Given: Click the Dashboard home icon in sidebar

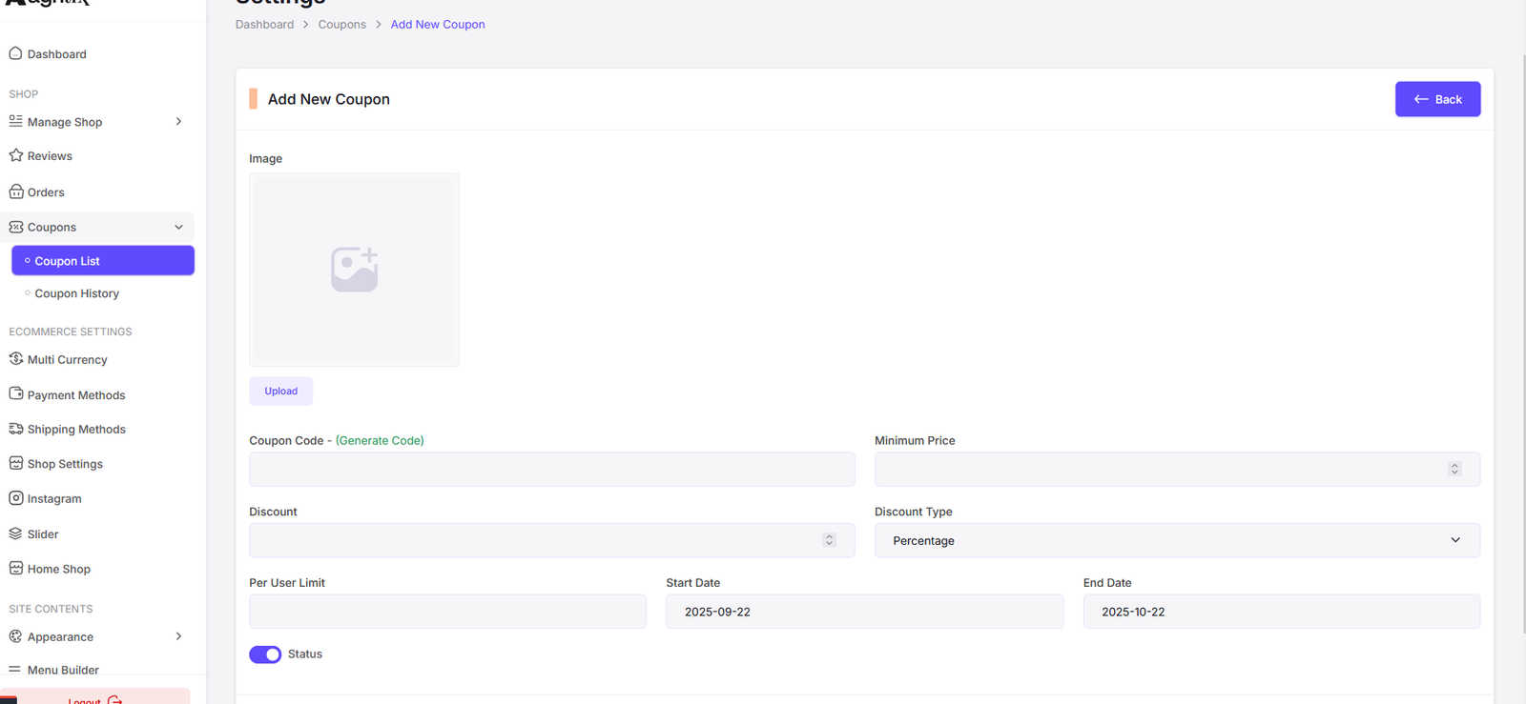Looking at the screenshot, I should (15, 53).
